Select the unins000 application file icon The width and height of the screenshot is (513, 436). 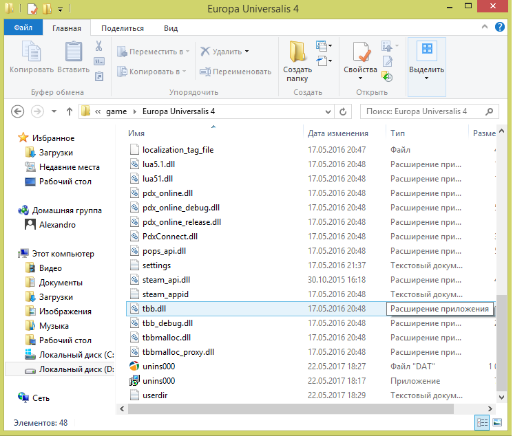pos(134,381)
